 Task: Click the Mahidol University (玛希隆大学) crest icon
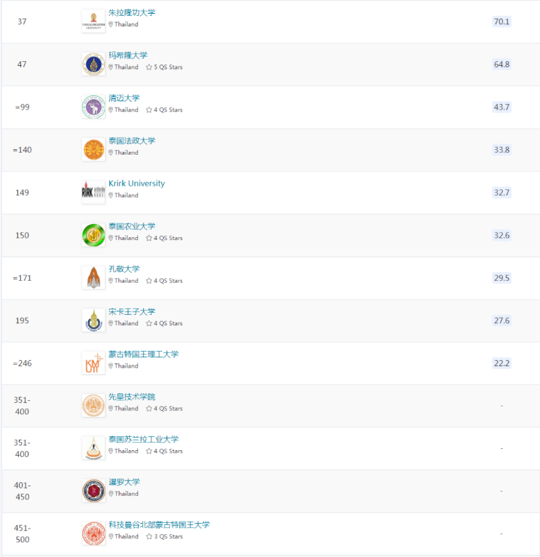click(x=93, y=65)
